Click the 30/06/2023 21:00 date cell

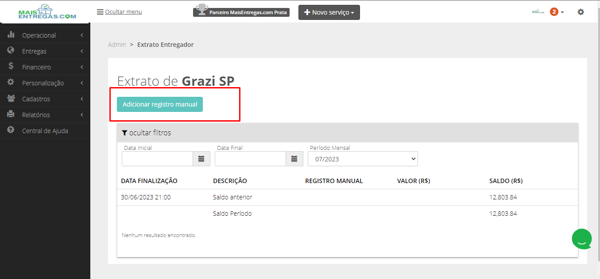point(146,197)
